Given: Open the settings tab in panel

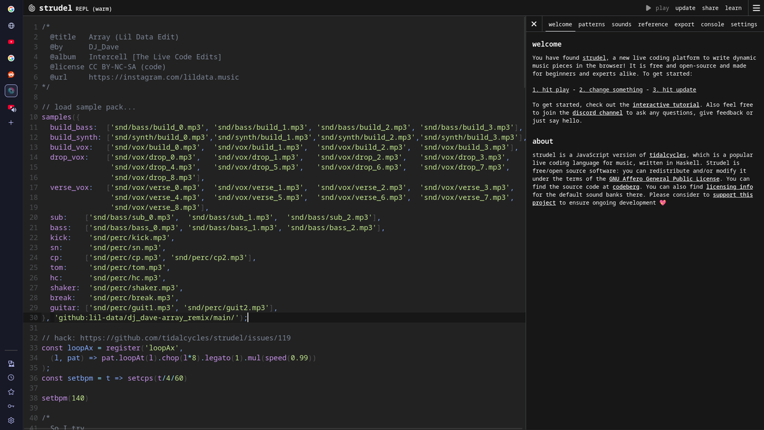Looking at the screenshot, I should click(x=744, y=24).
